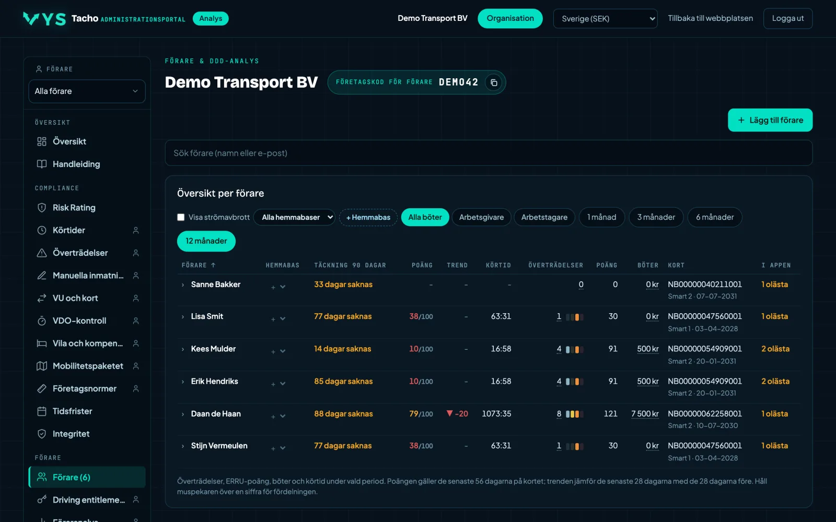836x522 pixels.
Task: Open Förare (6) in sidebar
Action: point(87,477)
